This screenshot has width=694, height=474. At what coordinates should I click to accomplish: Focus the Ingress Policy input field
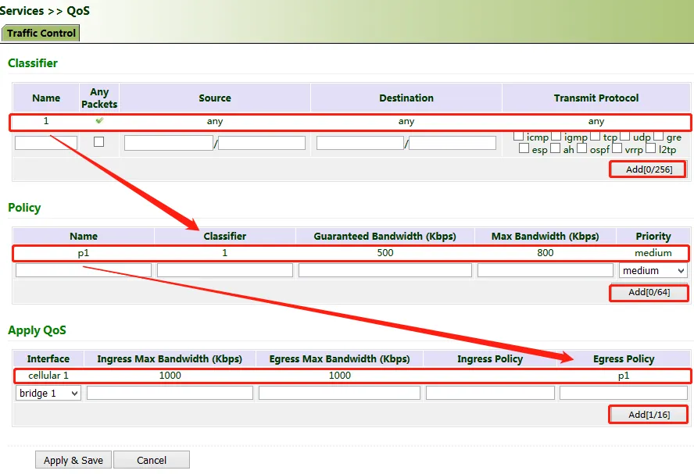(490, 393)
